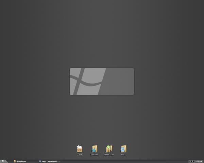
Task: Switch to the Neowin.net browser taskbar item
Action: point(50,161)
